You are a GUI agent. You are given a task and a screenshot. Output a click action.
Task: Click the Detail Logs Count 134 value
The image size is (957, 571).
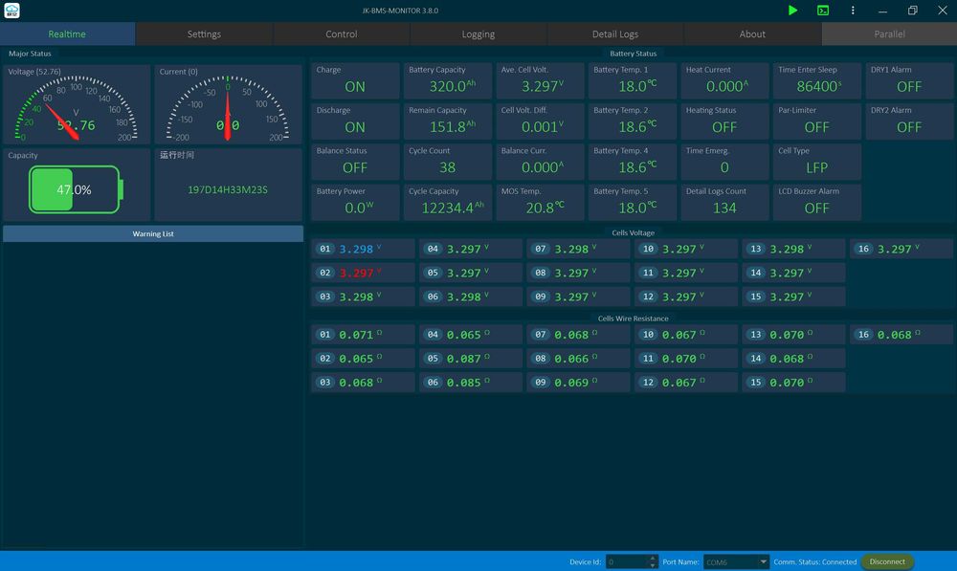click(x=724, y=208)
